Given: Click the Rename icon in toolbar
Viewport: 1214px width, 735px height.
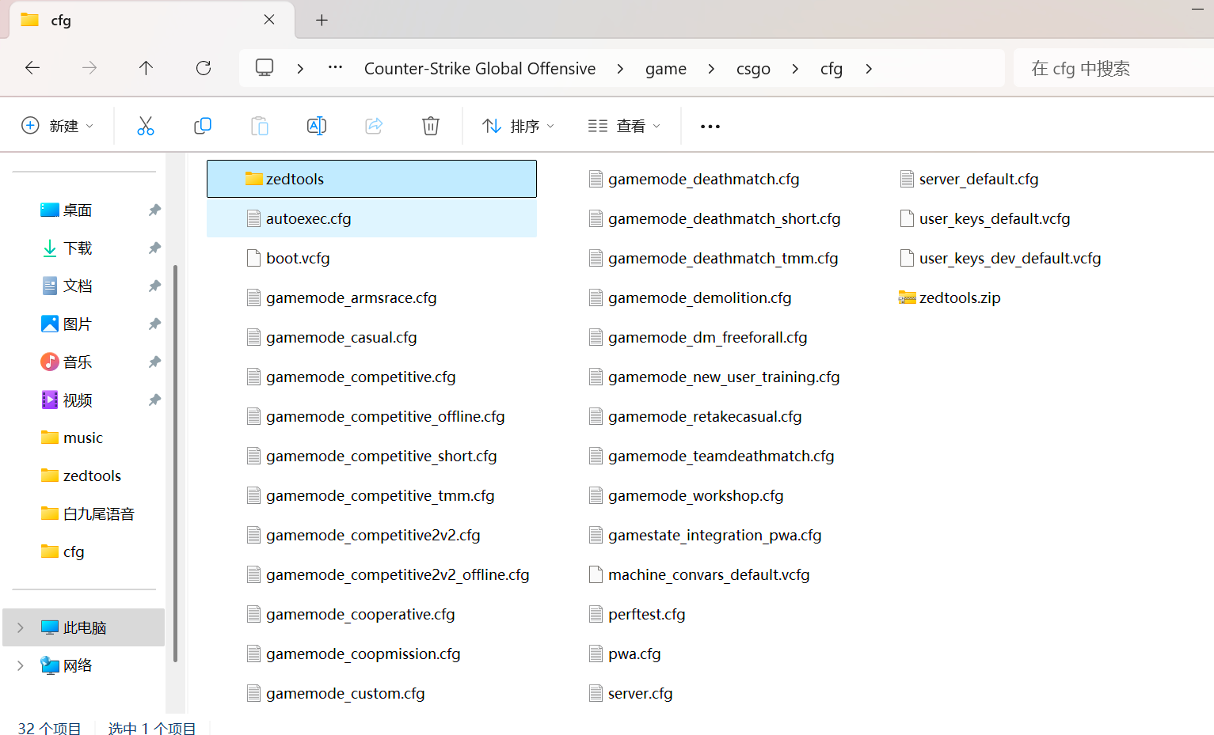Looking at the screenshot, I should coord(317,126).
